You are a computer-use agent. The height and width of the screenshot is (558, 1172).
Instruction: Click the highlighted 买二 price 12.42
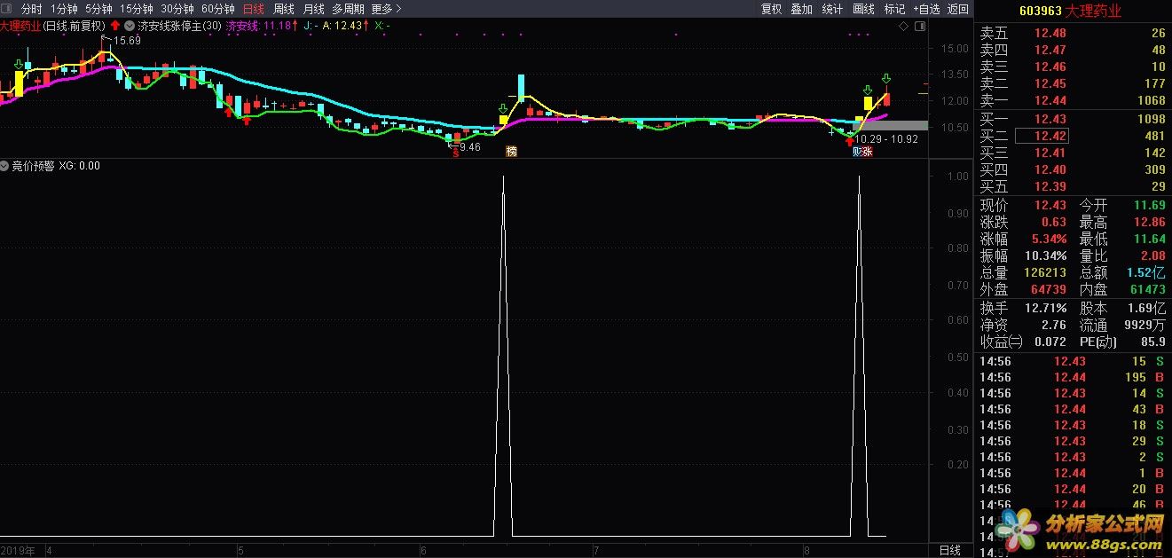pos(1042,136)
